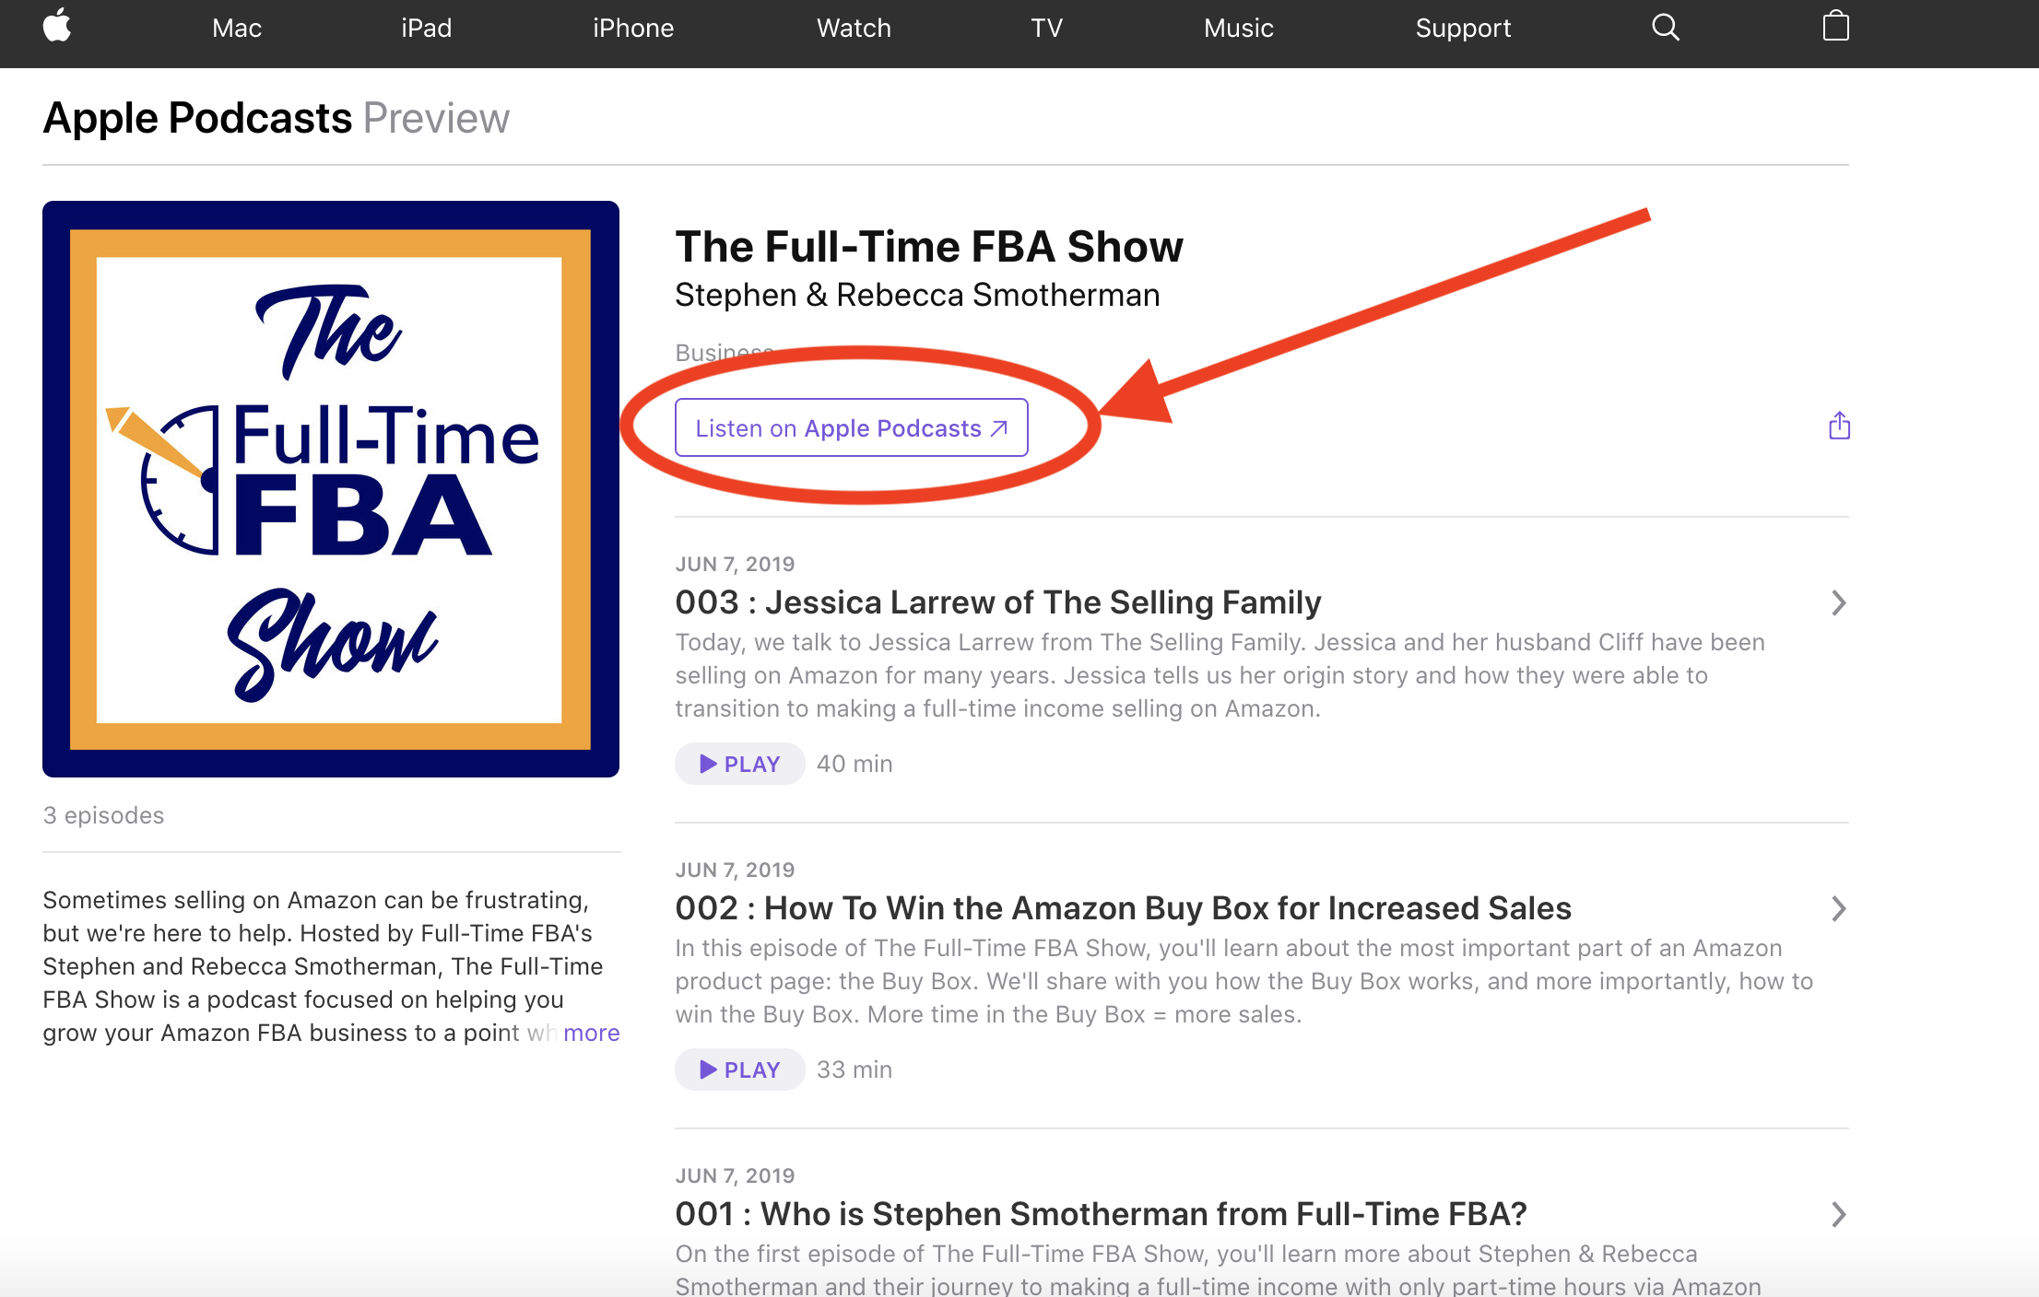Open episode title 003 : Jessica Larrew
The width and height of the screenshot is (2039, 1297).
point(998,602)
